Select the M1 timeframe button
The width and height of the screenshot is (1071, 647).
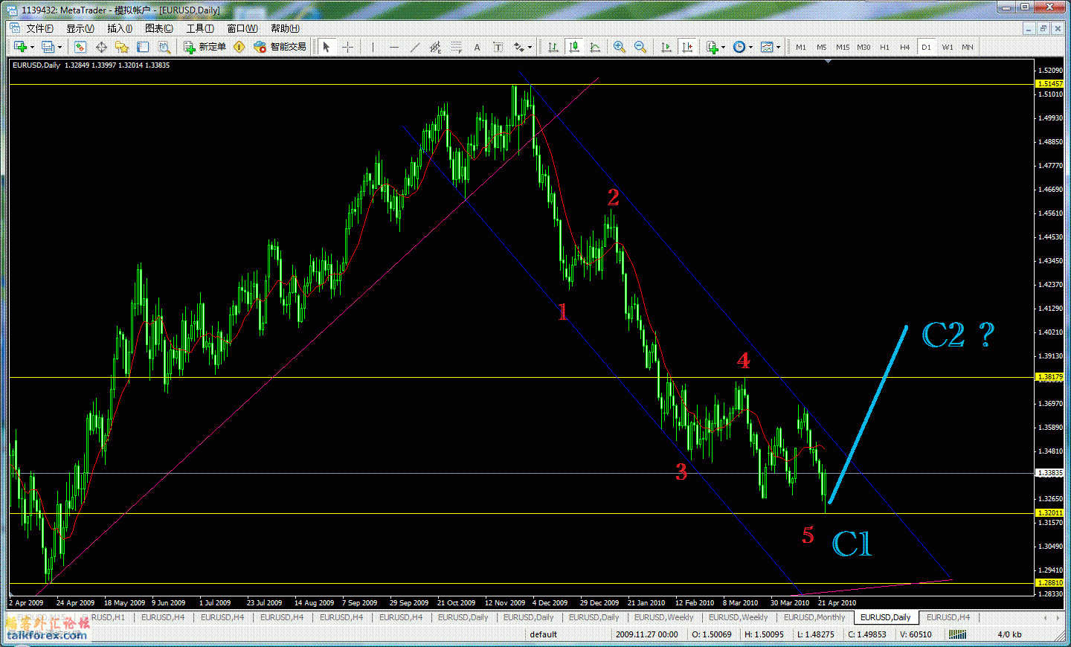(801, 47)
